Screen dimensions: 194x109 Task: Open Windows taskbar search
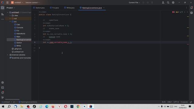9,107
